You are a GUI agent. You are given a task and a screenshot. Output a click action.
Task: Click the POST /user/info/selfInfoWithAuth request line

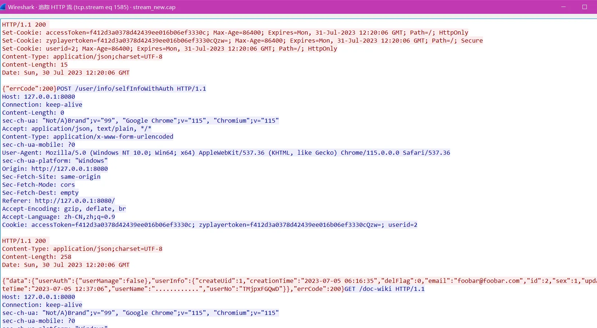[131, 89]
